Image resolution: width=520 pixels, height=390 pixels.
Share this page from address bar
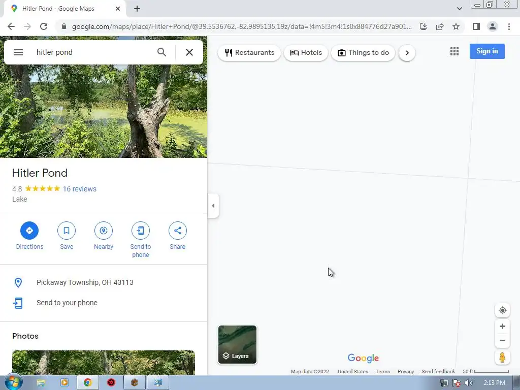pyautogui.click(x=440, y=26)
